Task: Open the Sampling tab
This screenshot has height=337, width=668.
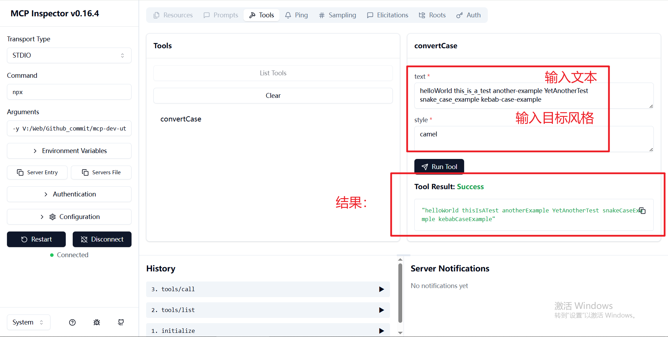Action: 337,15
